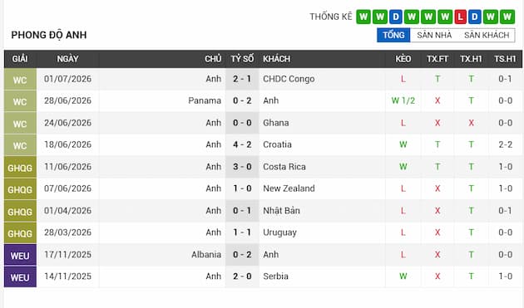Click the 0 - 1 score versus Nhật Bản
The image size is (524, 308).
coord(242,211)
